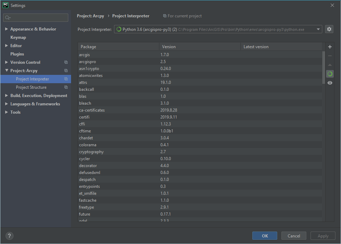Select the certifi package row
341x244 pixels.
coord(200,117)
